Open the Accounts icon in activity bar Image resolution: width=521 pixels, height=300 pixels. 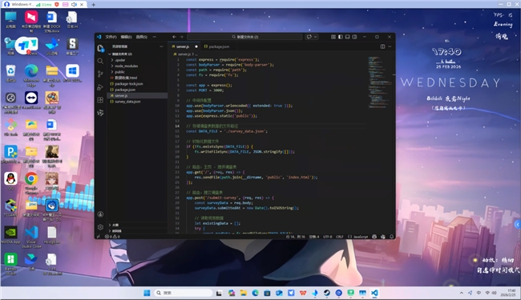tap(100, 214)
